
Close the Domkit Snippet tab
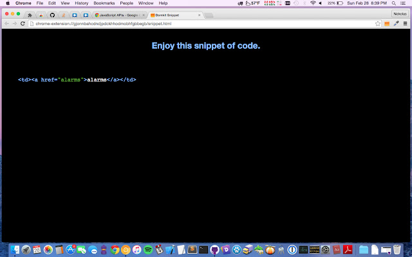click(199, 15)
